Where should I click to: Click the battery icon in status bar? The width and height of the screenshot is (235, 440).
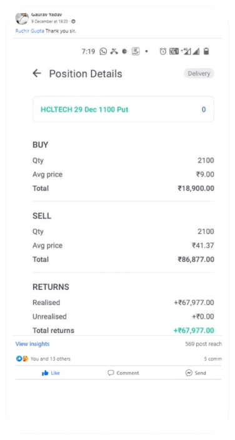coord(206,51)
